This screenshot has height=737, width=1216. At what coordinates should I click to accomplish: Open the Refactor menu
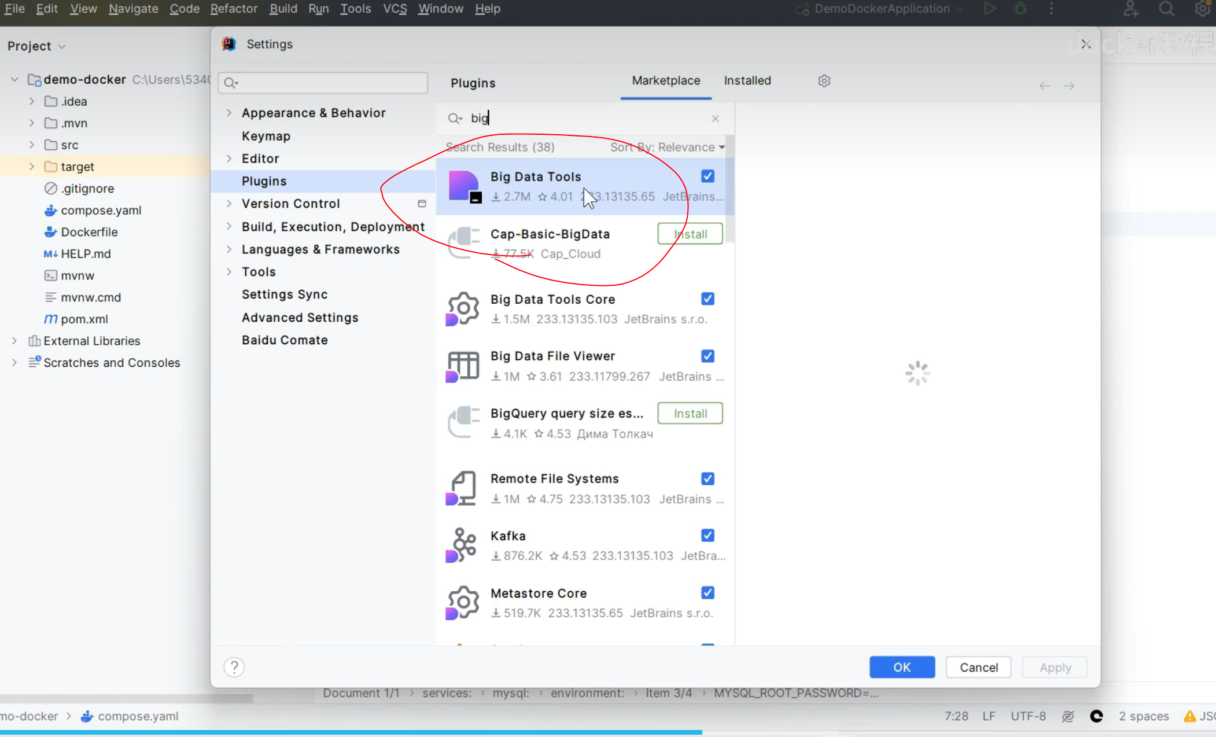click(x=234, y=9)
